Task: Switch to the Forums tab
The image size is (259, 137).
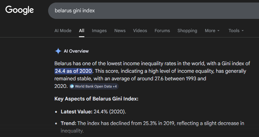Action: pyautogui.click(x=162, y=31)
